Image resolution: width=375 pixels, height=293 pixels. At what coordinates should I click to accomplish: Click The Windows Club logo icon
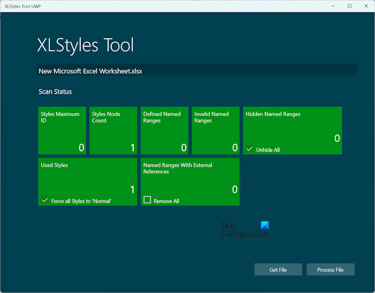click(264, 226)
